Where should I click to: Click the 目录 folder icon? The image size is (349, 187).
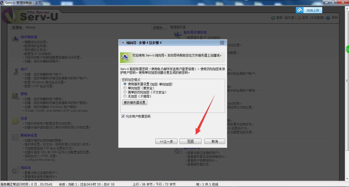tap(16, 120)
